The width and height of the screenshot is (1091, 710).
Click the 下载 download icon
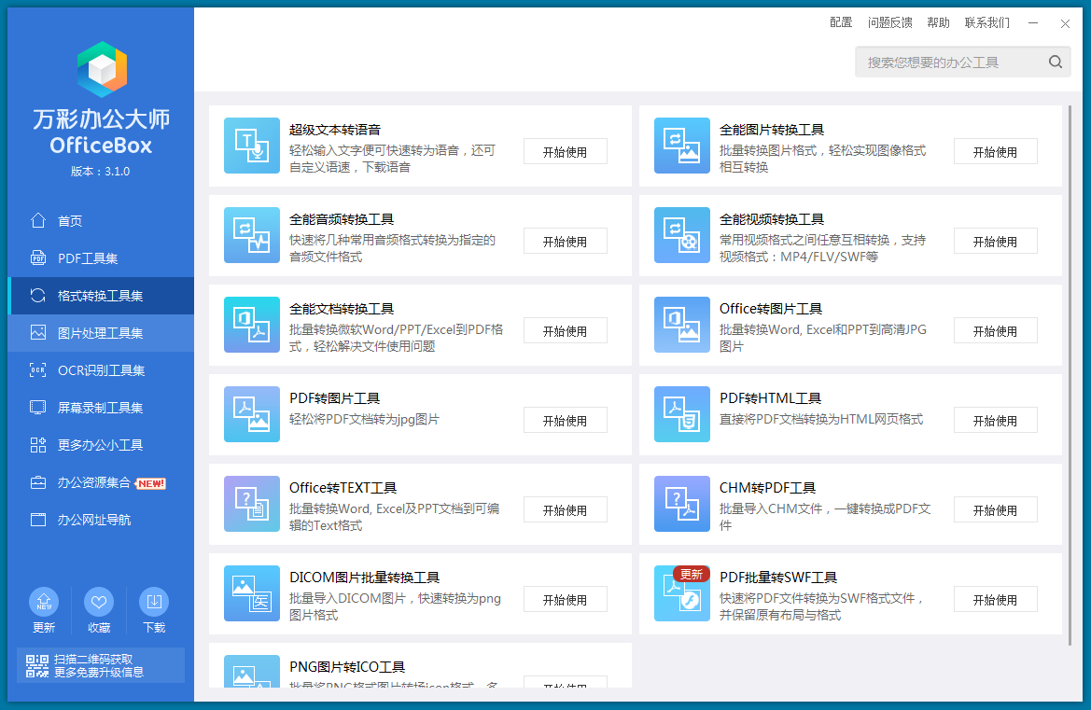[154, 603]
